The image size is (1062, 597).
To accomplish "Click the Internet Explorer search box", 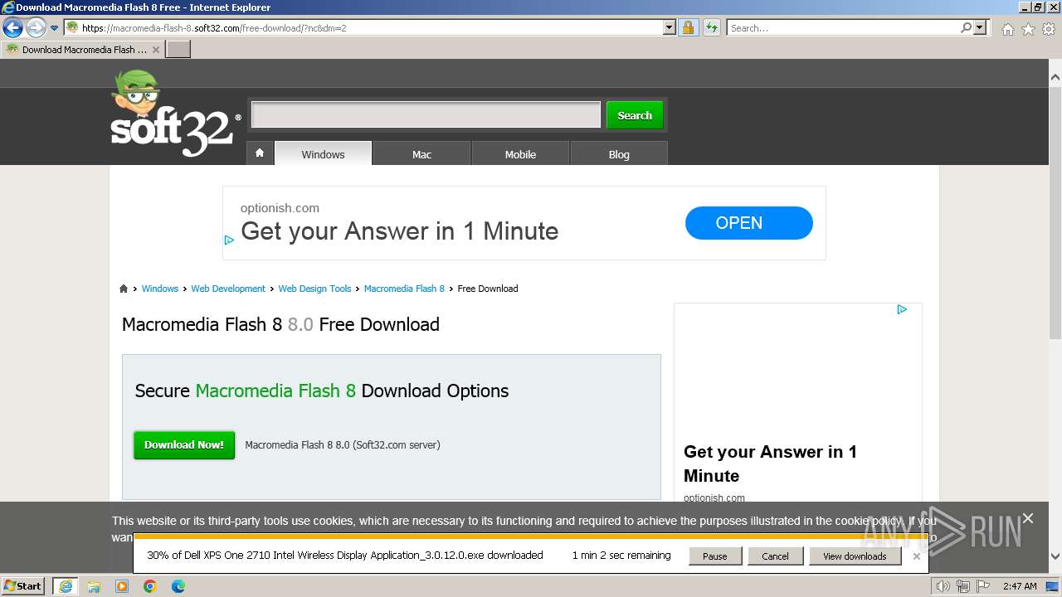I will [x=843, y=28].
